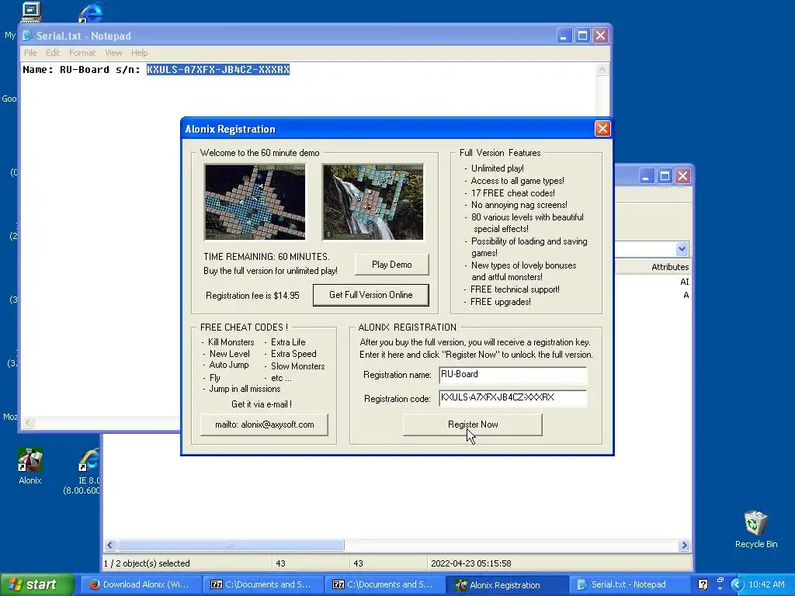The height and width of the screenshot is (596, 795).
Task: Close the Serial.txt Notepad window
Action: [601, 36]
